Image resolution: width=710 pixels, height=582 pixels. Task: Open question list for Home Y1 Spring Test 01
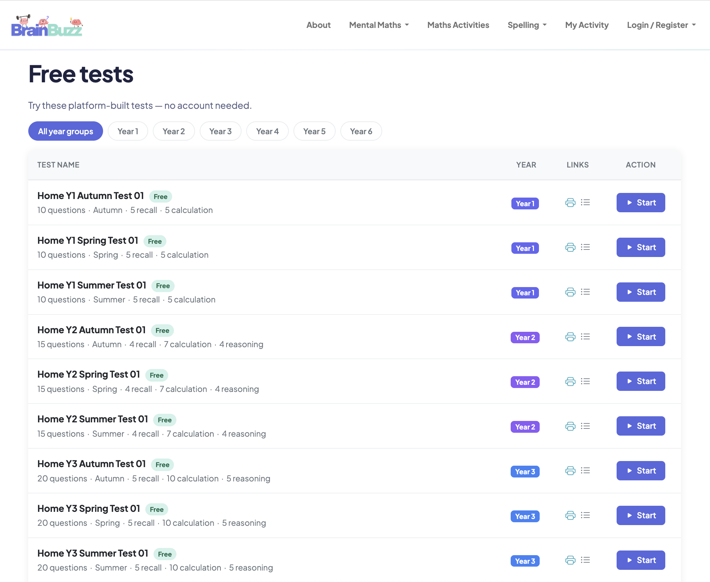pos(585,247)
